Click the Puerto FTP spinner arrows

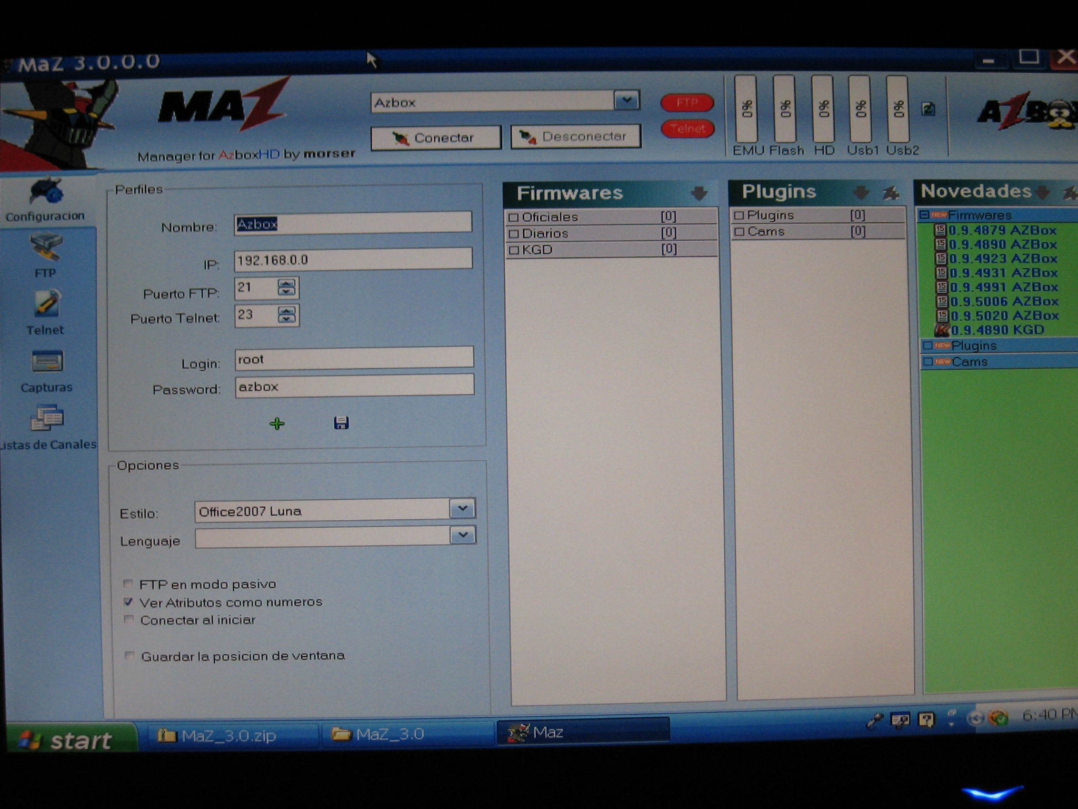(x=287, y=288)
